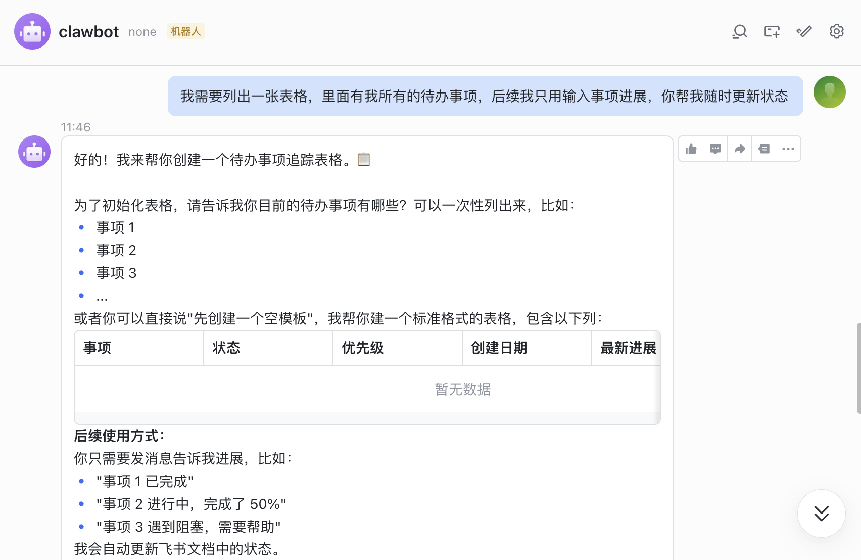Quote the bot reply using the topic icon

coord(764,149)
